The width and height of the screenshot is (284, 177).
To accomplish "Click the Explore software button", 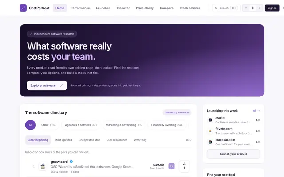I will (x=47, y=85).
